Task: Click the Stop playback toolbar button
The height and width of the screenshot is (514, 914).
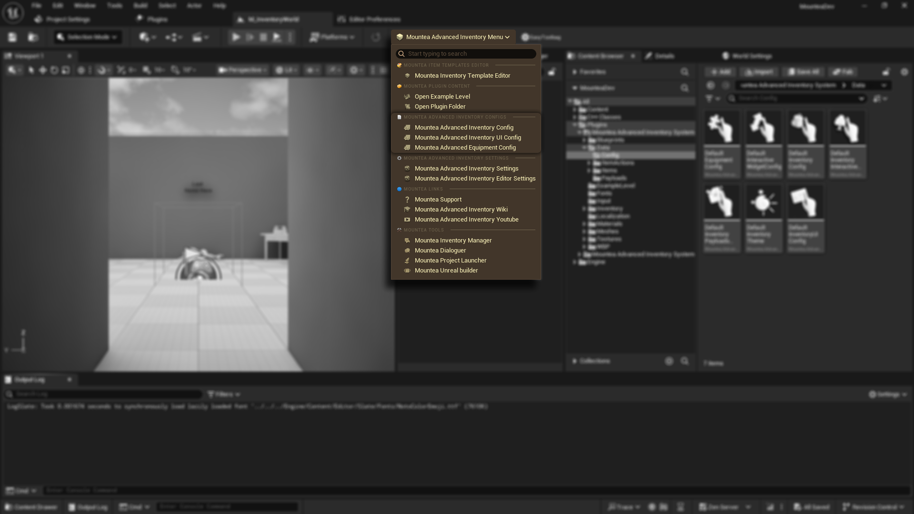Action: click(263, 37)
